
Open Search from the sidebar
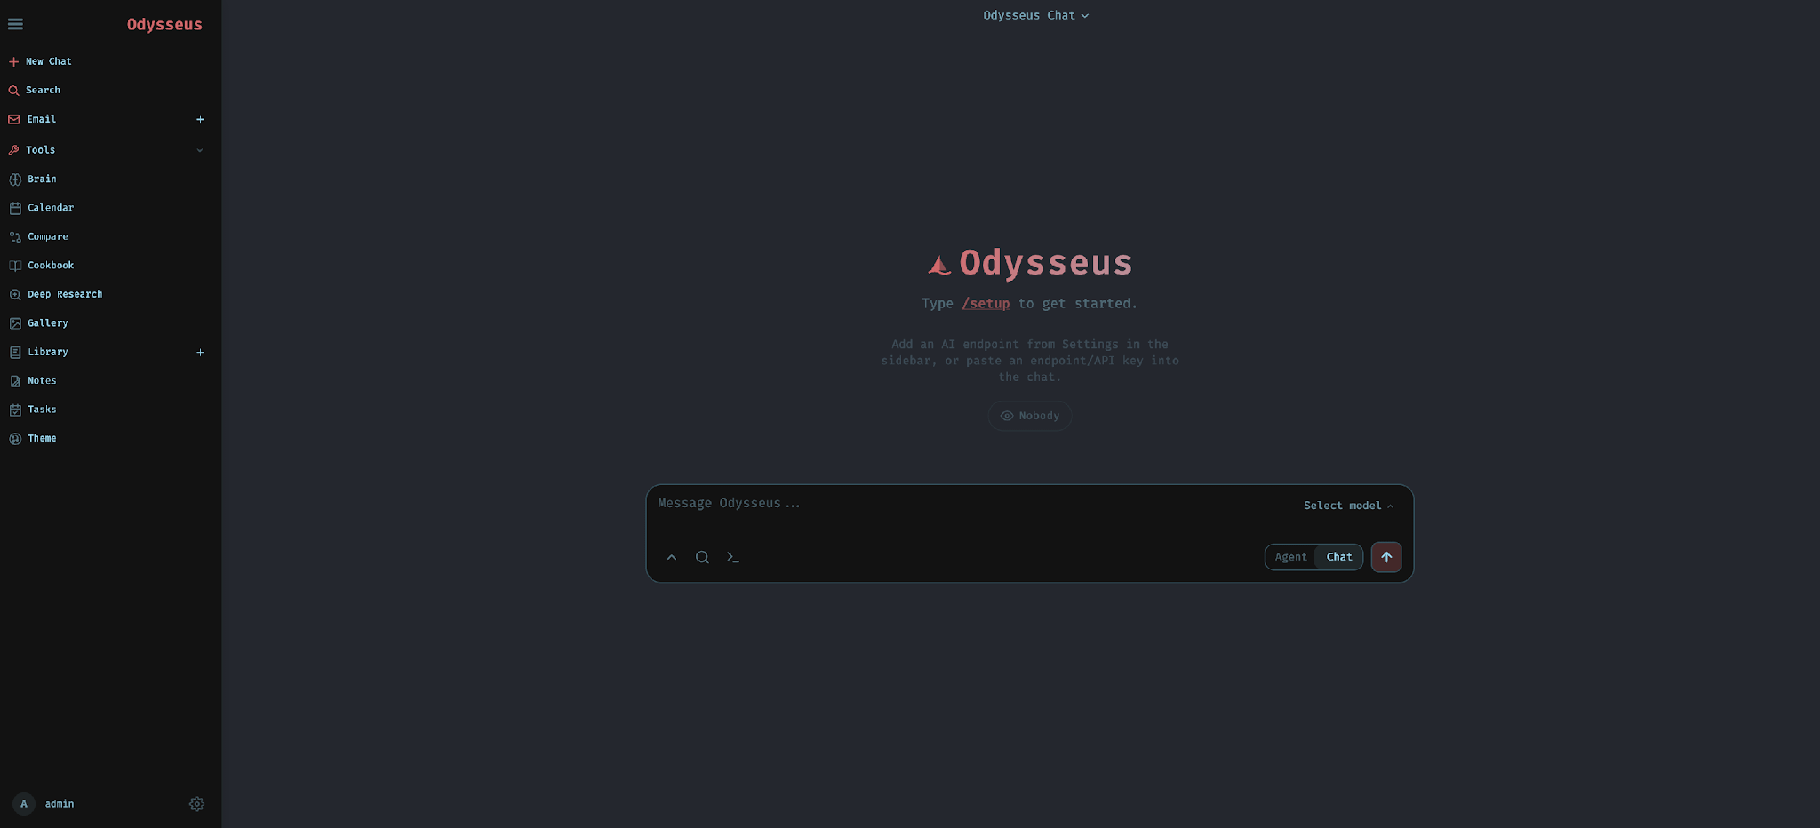pyautogui.click(x=43, y=90)
